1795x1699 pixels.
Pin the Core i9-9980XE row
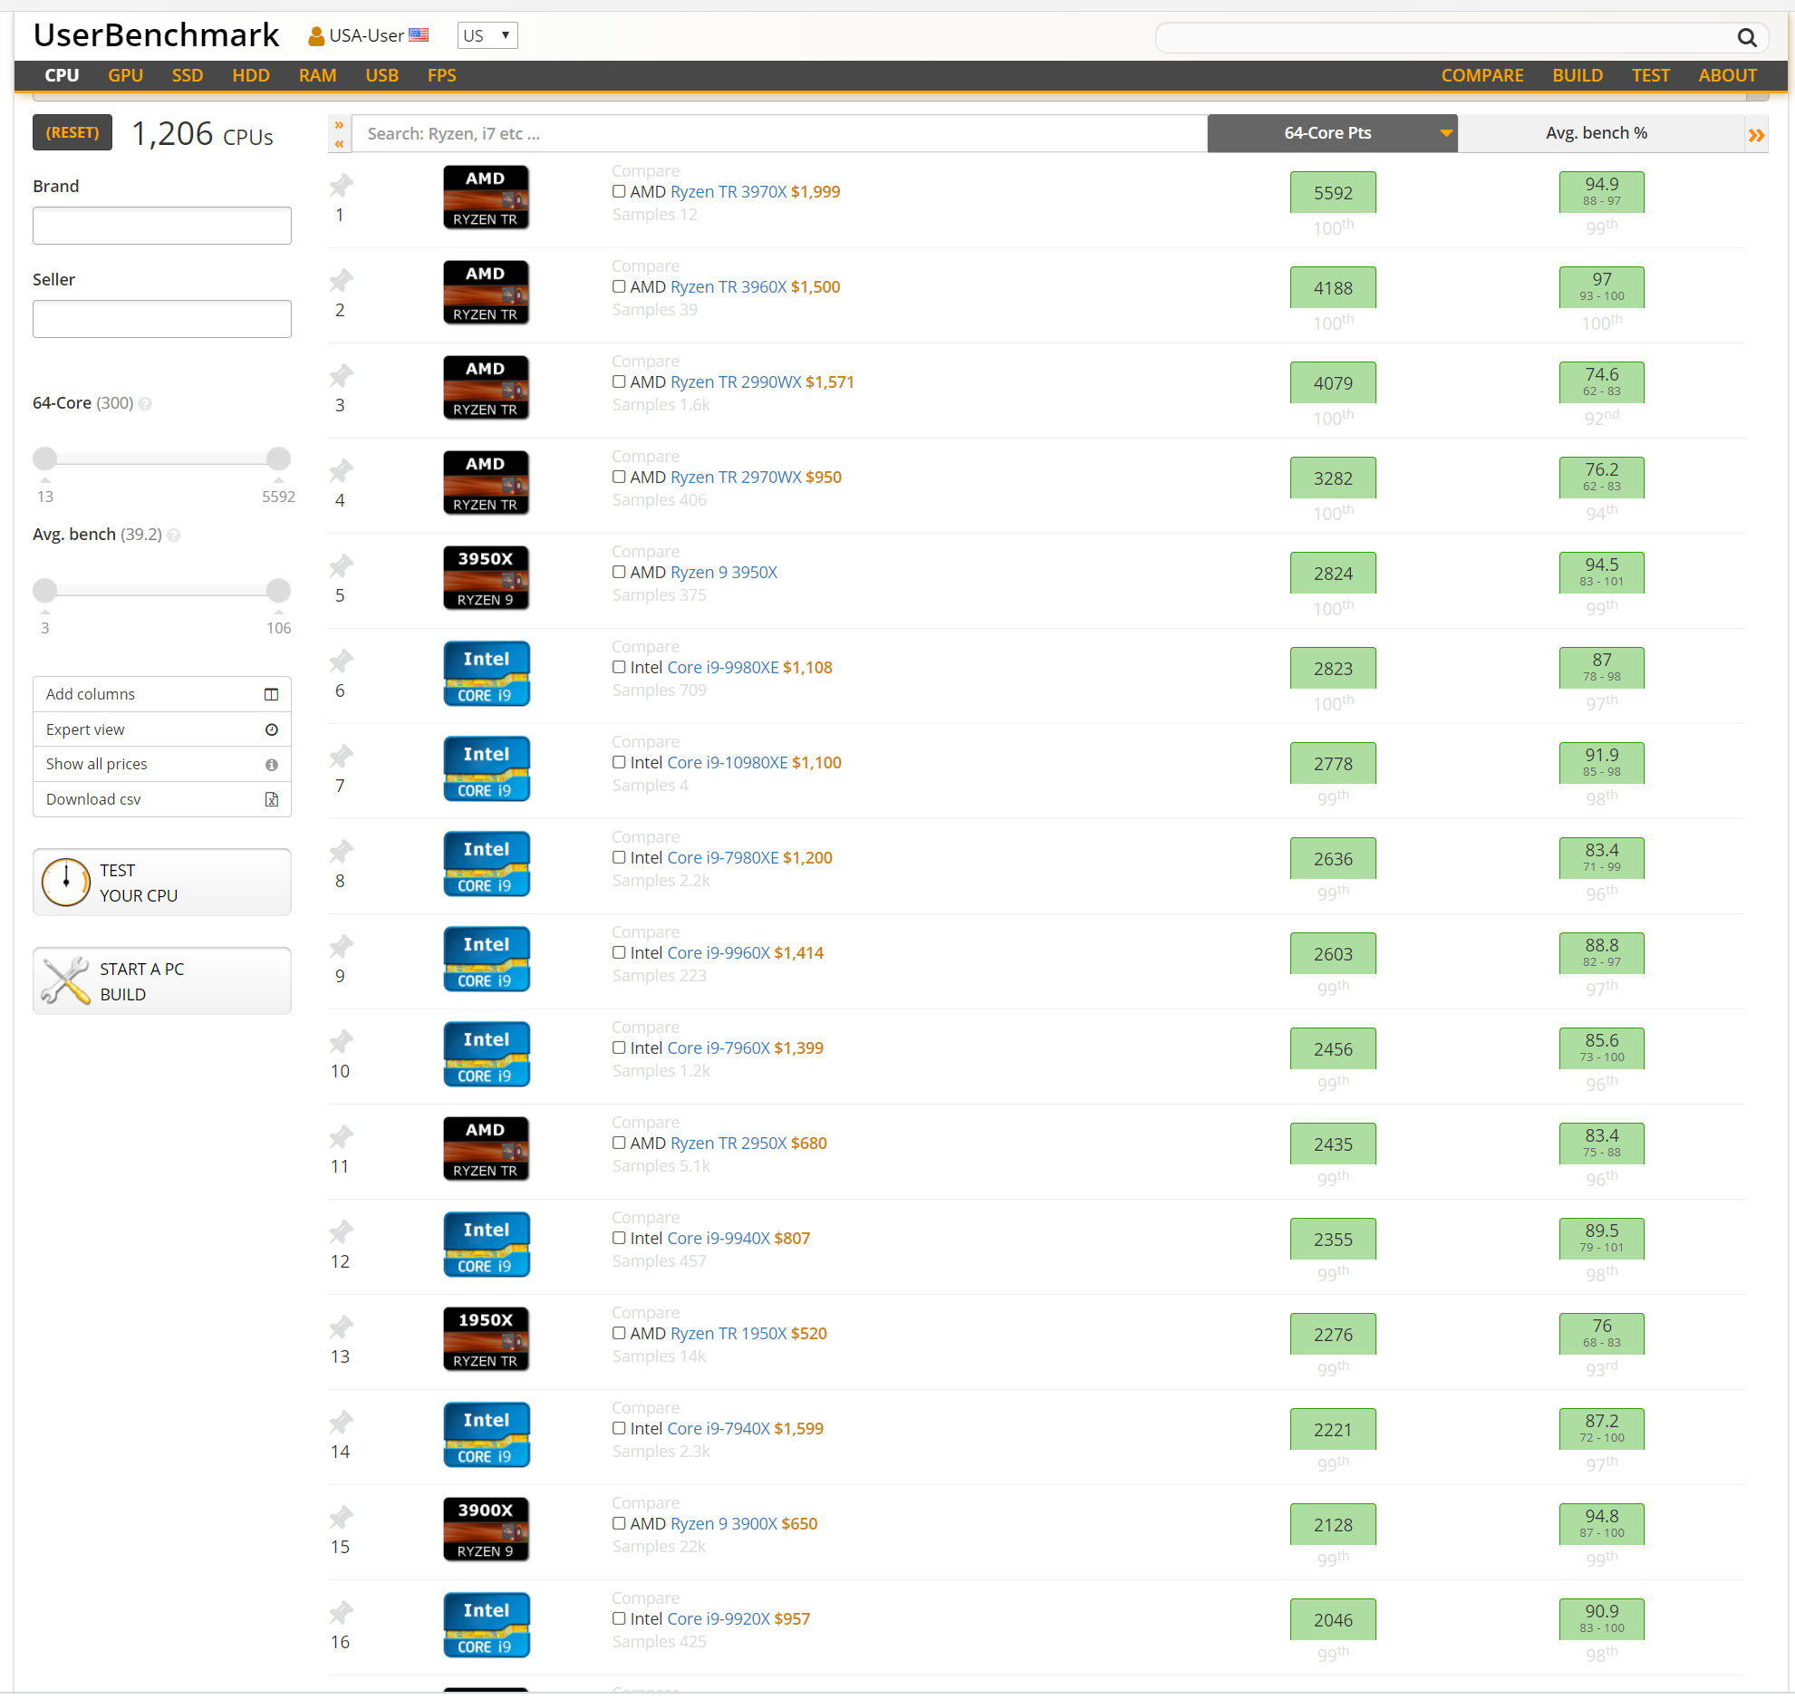[341, 661]
